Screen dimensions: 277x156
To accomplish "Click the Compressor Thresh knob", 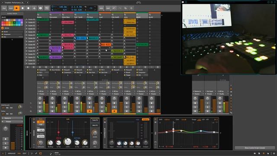I will coord(119,143).
